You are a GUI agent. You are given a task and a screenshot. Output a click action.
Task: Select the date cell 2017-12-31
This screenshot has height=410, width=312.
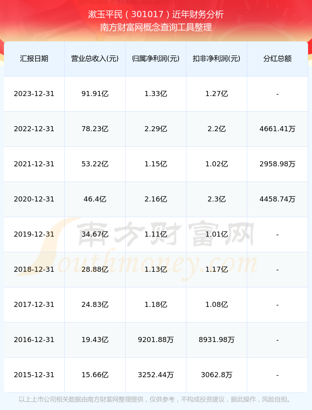click(x=34, y=305)
